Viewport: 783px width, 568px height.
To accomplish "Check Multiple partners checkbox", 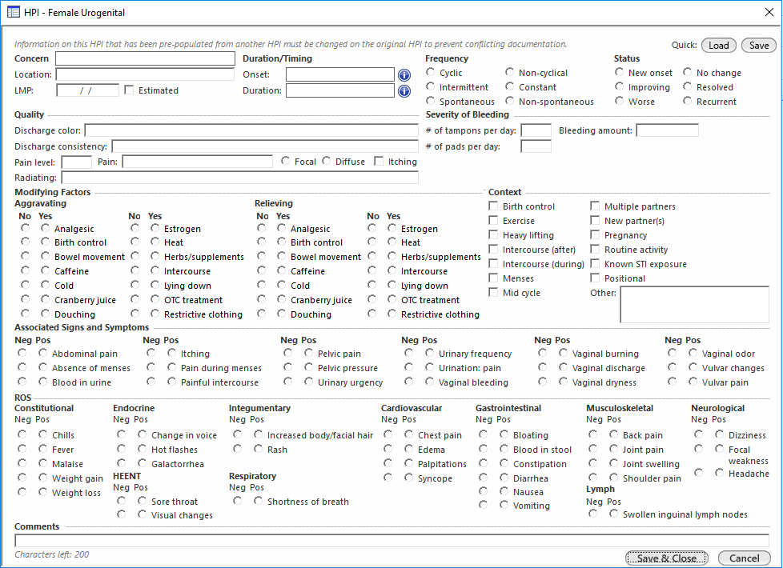I will pyautogui.click(x=595, y=206).
